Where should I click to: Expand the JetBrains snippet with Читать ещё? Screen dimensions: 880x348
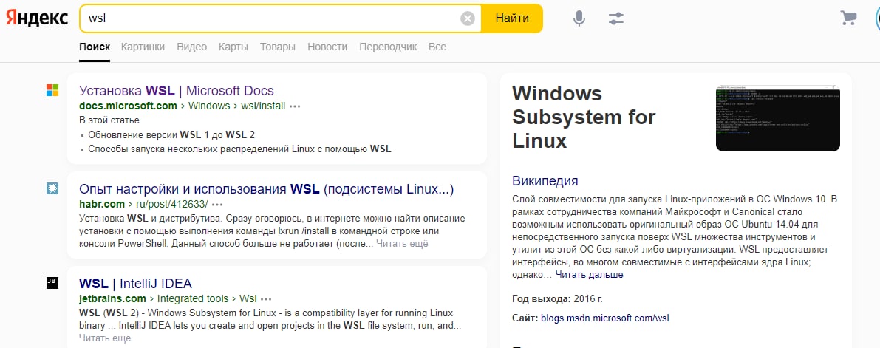click(x=105, y=338)
